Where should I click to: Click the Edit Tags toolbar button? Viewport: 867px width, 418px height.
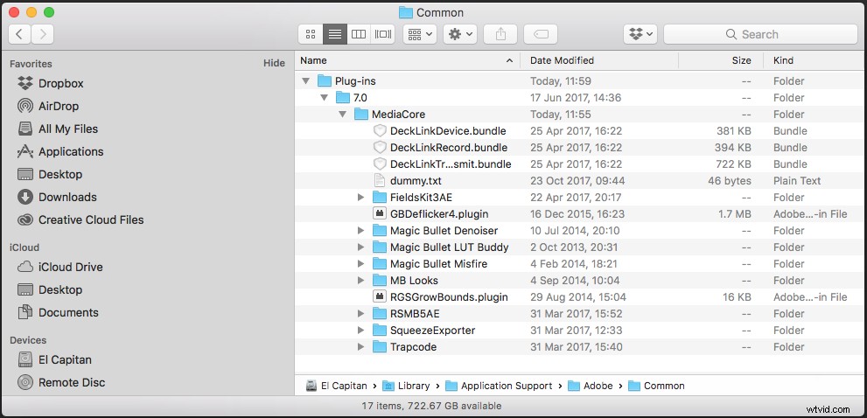point(541,34)
